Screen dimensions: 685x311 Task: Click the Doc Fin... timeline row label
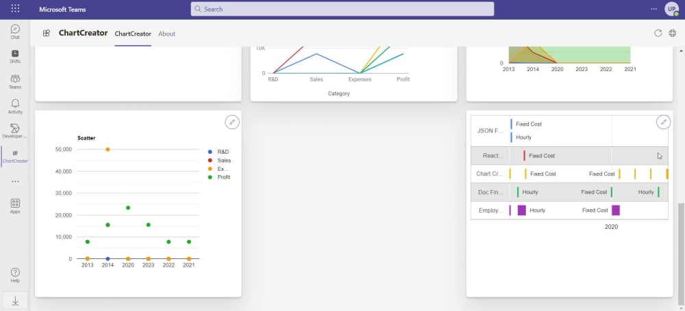[x=491, y=192]
